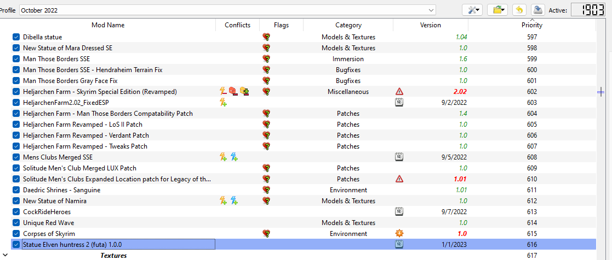This screenshot has width=612, height=260.
Task: Disable CockRideHeroes mod checkbox
Action: coord(16,212)
